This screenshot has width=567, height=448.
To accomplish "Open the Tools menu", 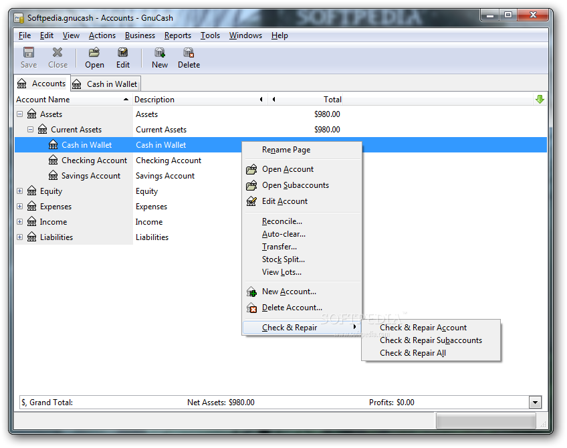I will pyautogui.click(x=210, y=35).
